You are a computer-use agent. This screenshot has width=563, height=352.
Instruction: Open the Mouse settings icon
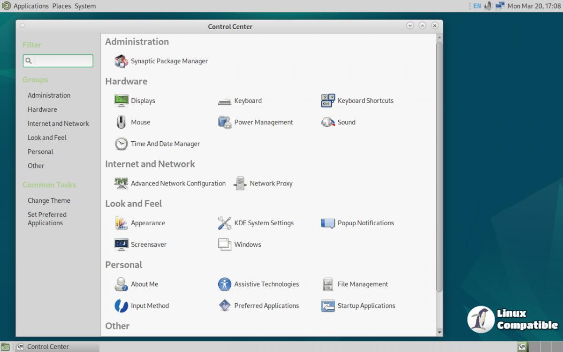[122, 122]
